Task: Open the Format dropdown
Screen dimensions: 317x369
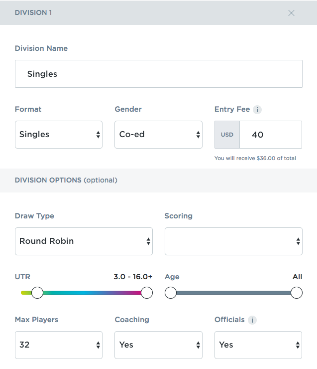Action: click(x=59, y=135)
